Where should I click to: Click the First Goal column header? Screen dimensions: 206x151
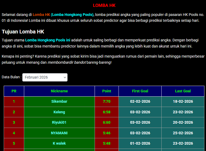click(x=140, y=91)
